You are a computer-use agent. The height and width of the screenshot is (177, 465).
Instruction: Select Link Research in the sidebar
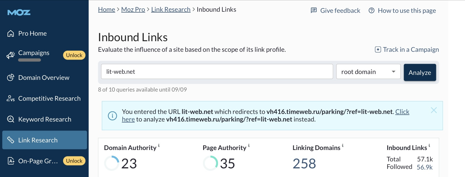pyautogui.click(x=45, y=140)
